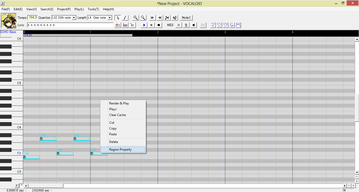Click the horizontal zoom minus button
359x192 pixels.
click(349, 186)
